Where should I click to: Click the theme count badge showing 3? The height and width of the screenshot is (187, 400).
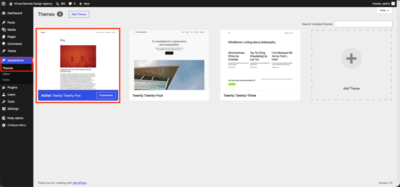pyautogui.click(x=60, y=14)
